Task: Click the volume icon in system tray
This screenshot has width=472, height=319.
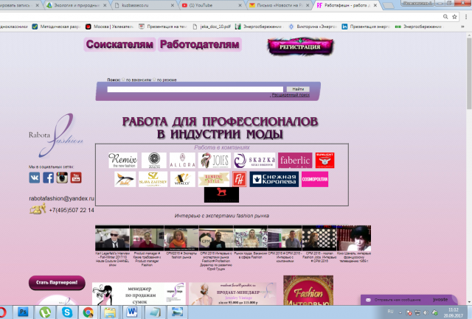Action: 426,312
